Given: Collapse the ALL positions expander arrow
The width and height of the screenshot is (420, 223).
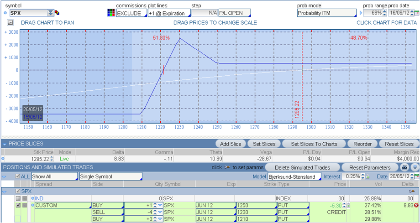Looking at the screenshot, I should [x=4, y=176].
